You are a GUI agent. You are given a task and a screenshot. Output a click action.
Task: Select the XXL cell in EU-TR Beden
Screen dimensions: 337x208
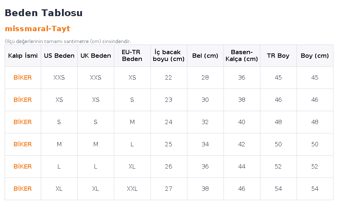click(132, 189)
